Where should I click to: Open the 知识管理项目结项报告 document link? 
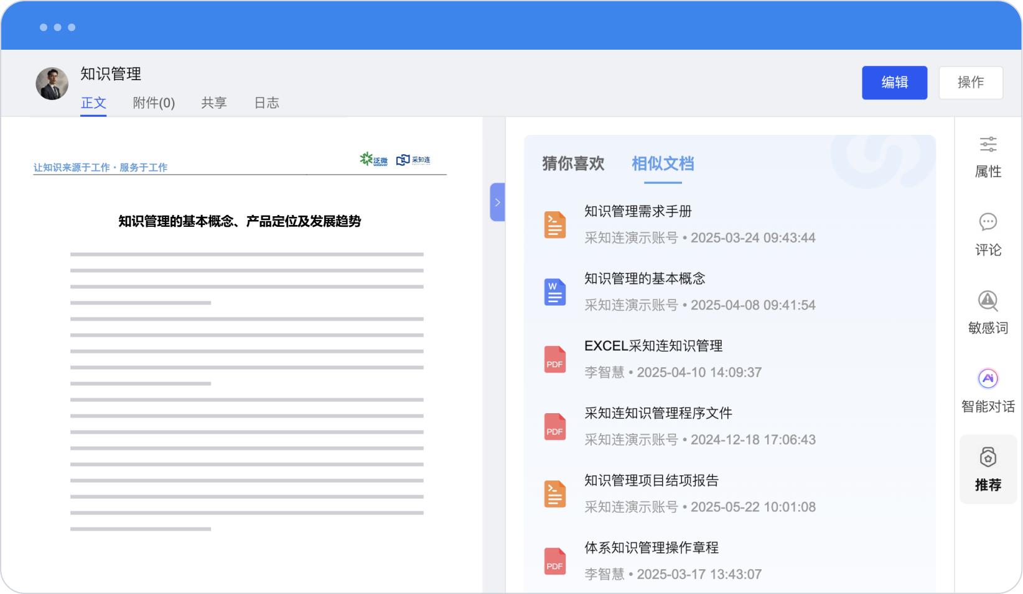point(651,480)
